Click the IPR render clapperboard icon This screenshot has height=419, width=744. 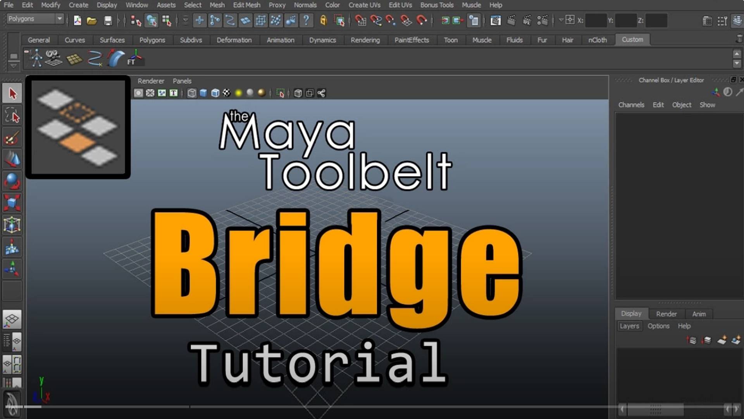coord(527,20)
